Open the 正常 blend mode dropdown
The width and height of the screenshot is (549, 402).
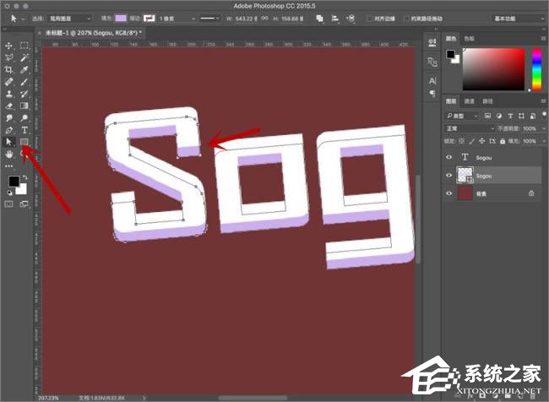click(x=469, y=128)
